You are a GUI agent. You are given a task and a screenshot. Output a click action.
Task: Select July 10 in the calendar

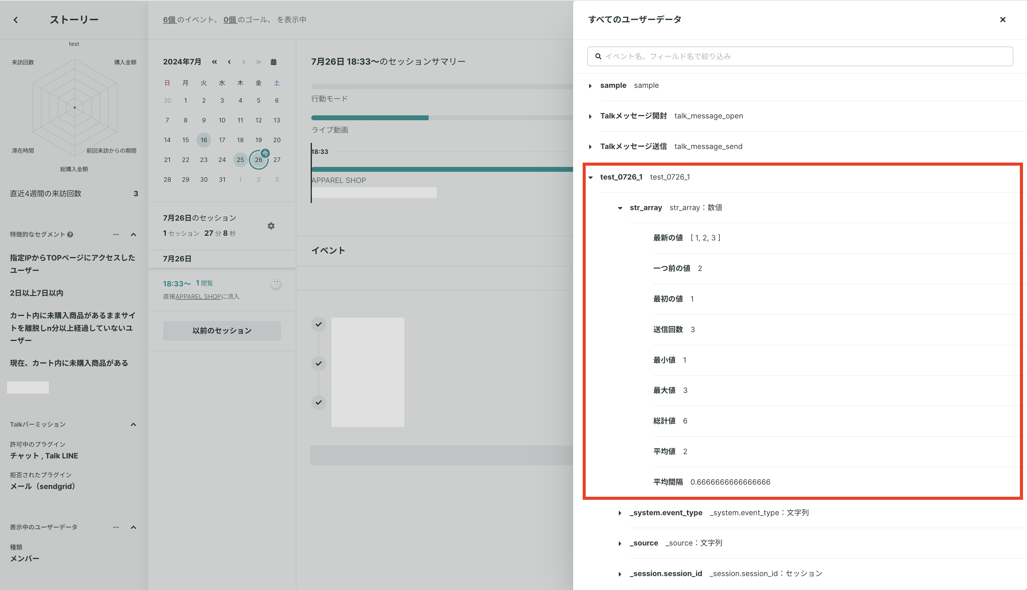point(222,120)
